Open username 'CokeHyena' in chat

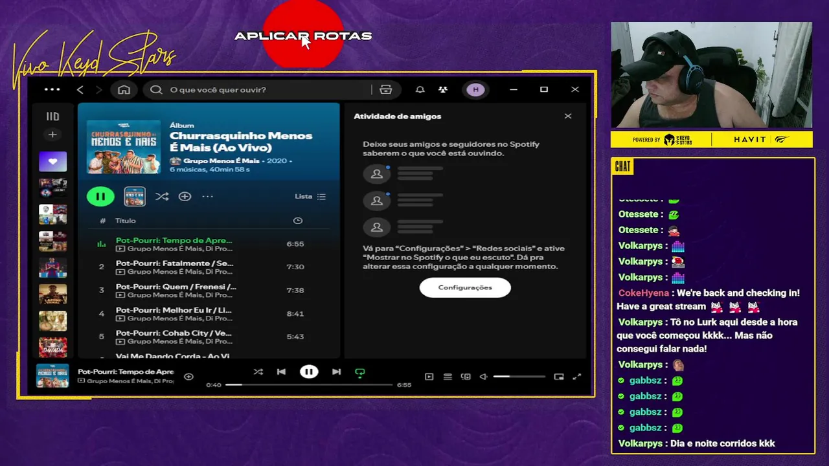[645, 293]
